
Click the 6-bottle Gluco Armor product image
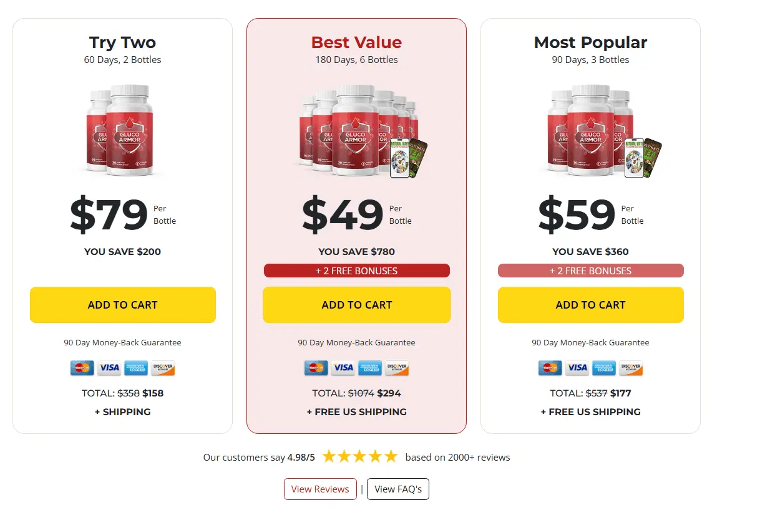(x=363, y=131)
